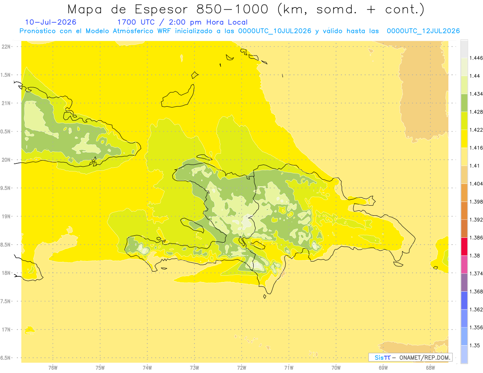Pick the pale green band between 1.434 and 1.44
This screenshot has width=483, height=373.
point(464,85)
